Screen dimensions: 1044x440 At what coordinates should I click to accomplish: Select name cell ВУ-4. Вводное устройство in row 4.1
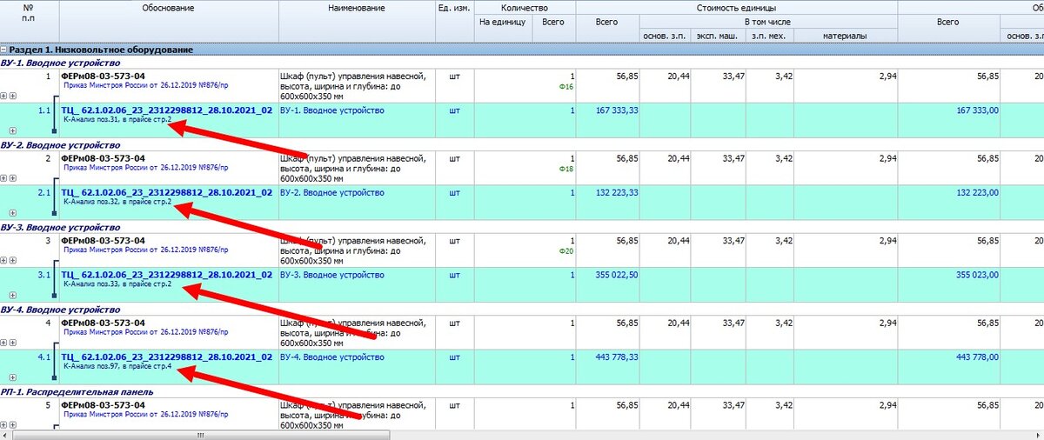click(x=331, y=358)
